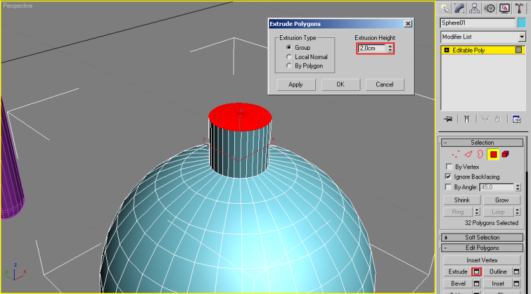531x294 pixels.
Task: Click the Extrusion Height input field
Action: point(372,48)
